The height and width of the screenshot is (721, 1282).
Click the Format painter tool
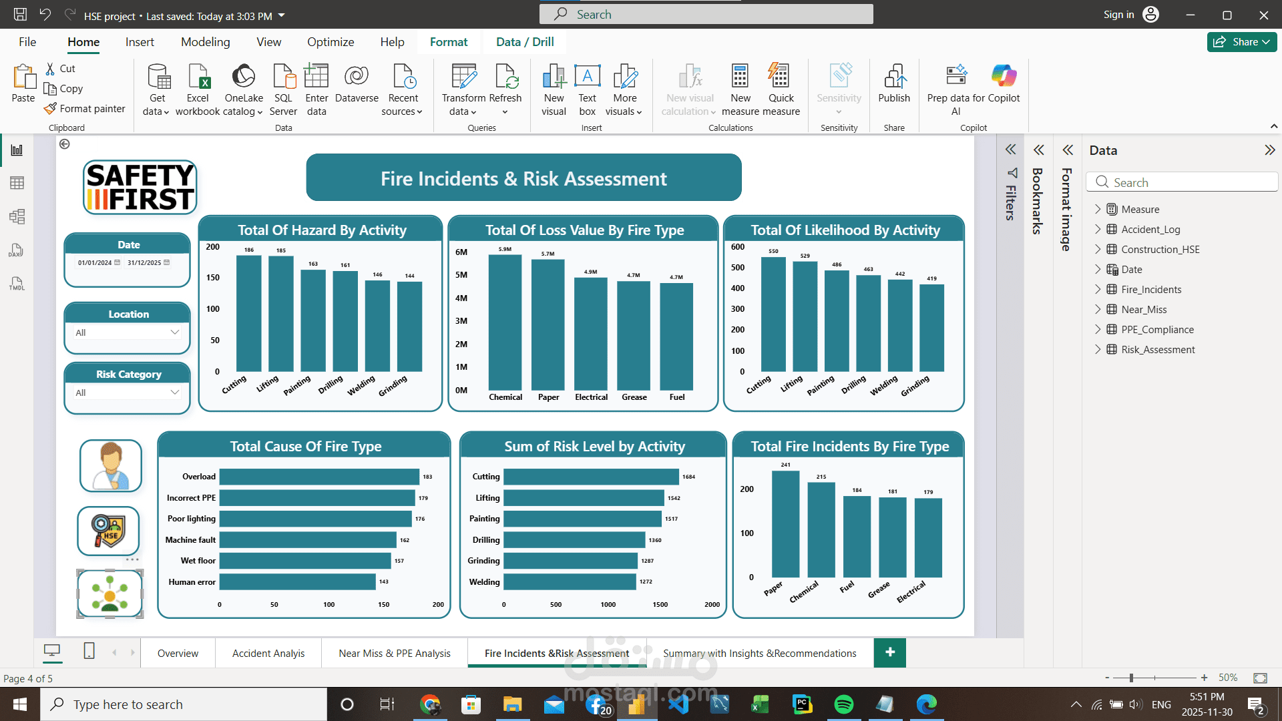(x=85, y=108)
